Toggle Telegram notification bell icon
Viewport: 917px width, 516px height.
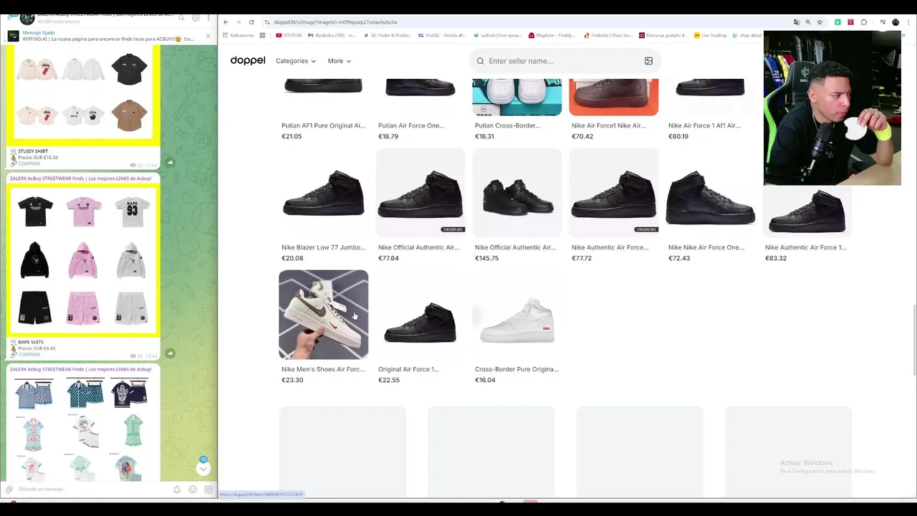pos(177,489)
